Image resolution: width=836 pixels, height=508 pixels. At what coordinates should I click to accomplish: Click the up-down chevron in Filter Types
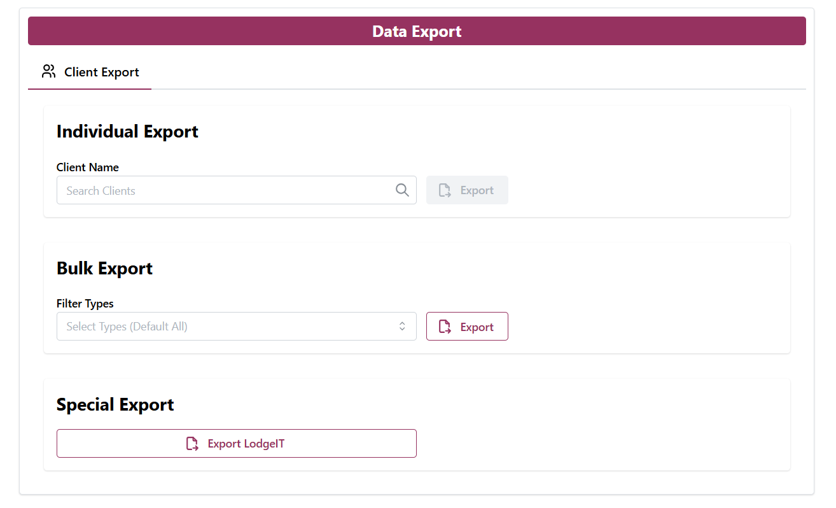[402, 327]
